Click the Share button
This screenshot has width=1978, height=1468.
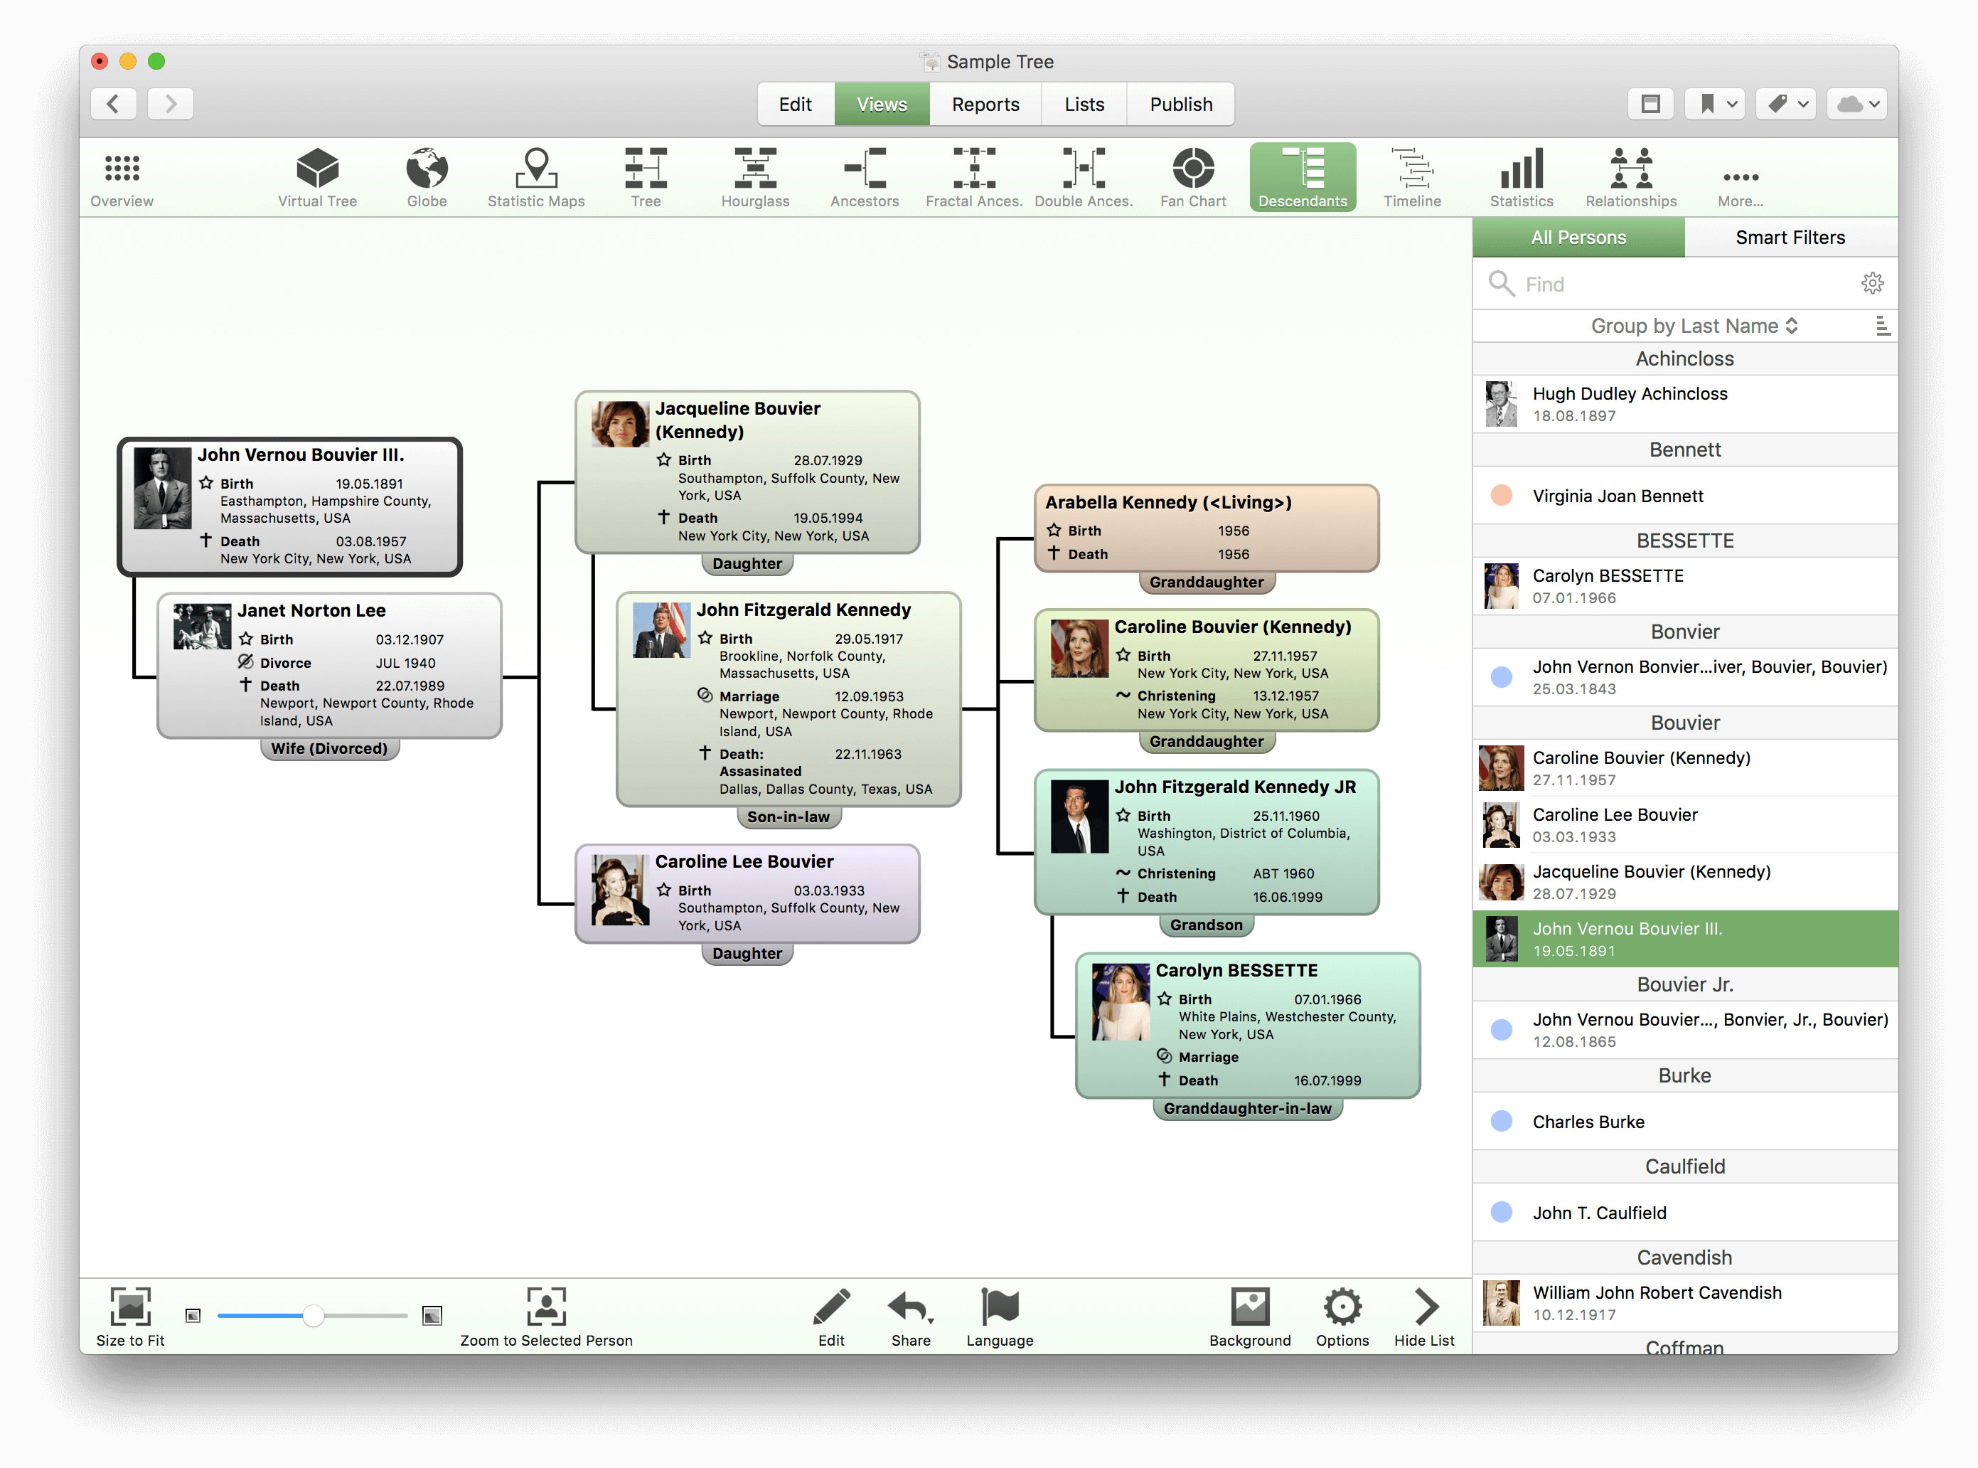pos(910,1315)
